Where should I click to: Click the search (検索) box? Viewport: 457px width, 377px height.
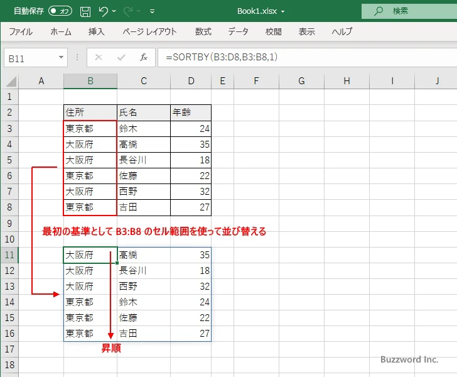click(409, 11)
